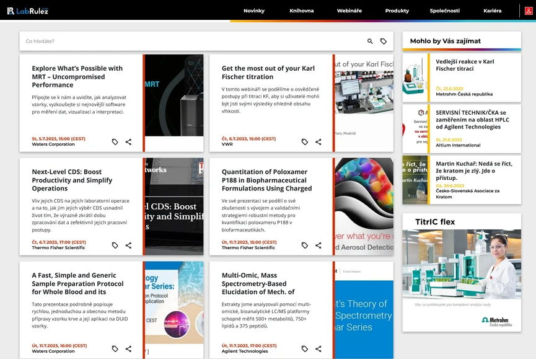Click 'Agilent Technologies' company name

(x=245, y=351)
